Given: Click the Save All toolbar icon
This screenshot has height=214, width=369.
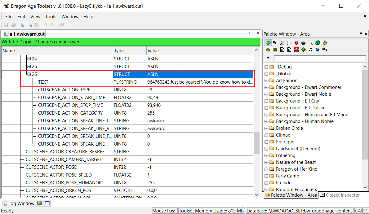Looking at the screenshot, I should [13, 25].
